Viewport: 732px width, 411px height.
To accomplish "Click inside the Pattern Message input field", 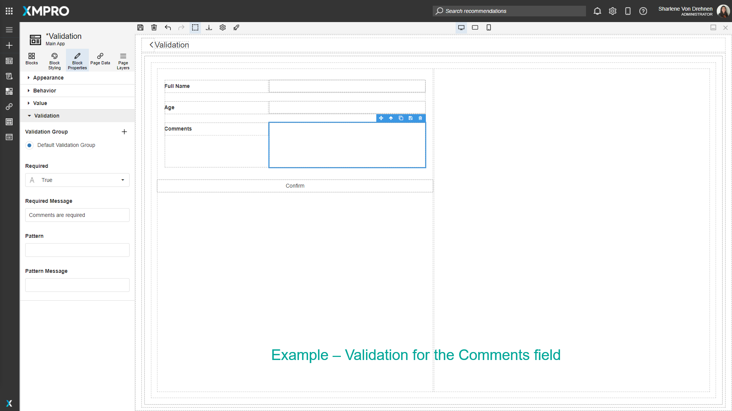I will click(77, 285).
